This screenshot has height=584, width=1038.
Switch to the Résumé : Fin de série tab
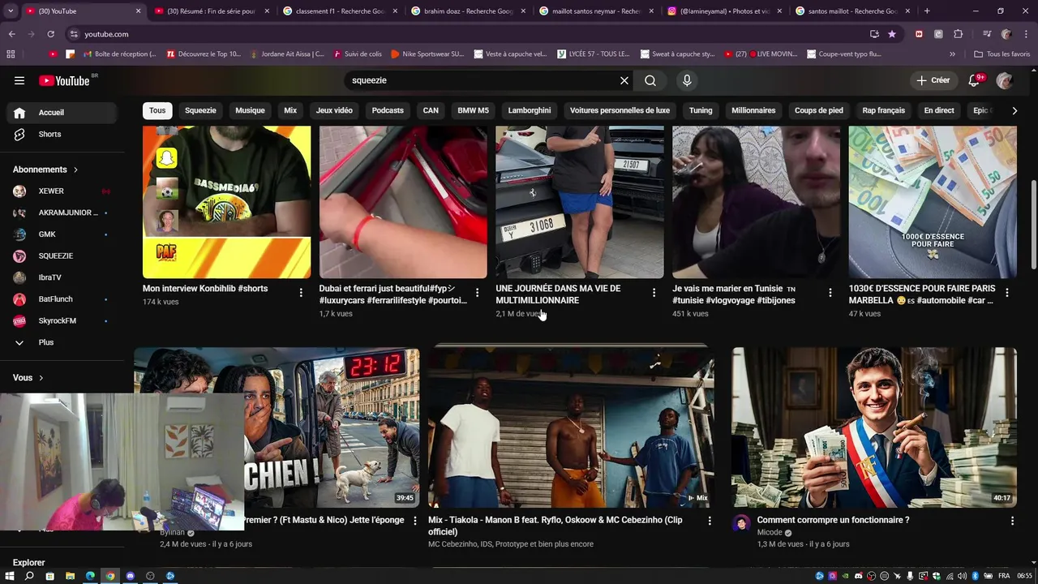pos(210,11)
